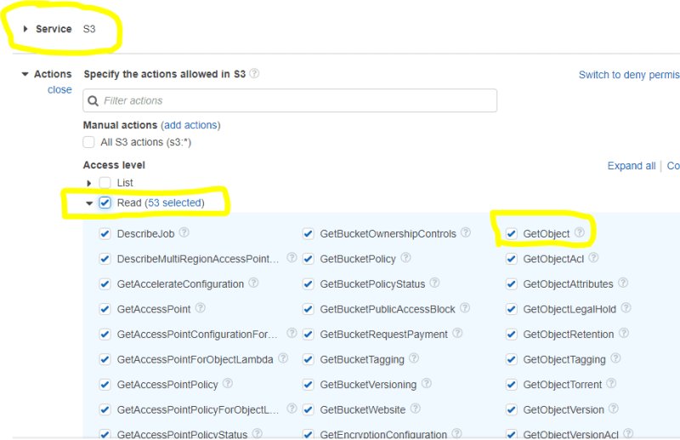Click help icon beside GetObjectTorrent
The width and height of the screenshot is (680, 440).
tap(611, 384)
